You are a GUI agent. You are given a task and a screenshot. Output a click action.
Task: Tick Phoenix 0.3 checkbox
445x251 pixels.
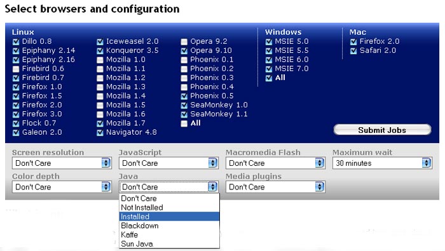coord(184,78)
